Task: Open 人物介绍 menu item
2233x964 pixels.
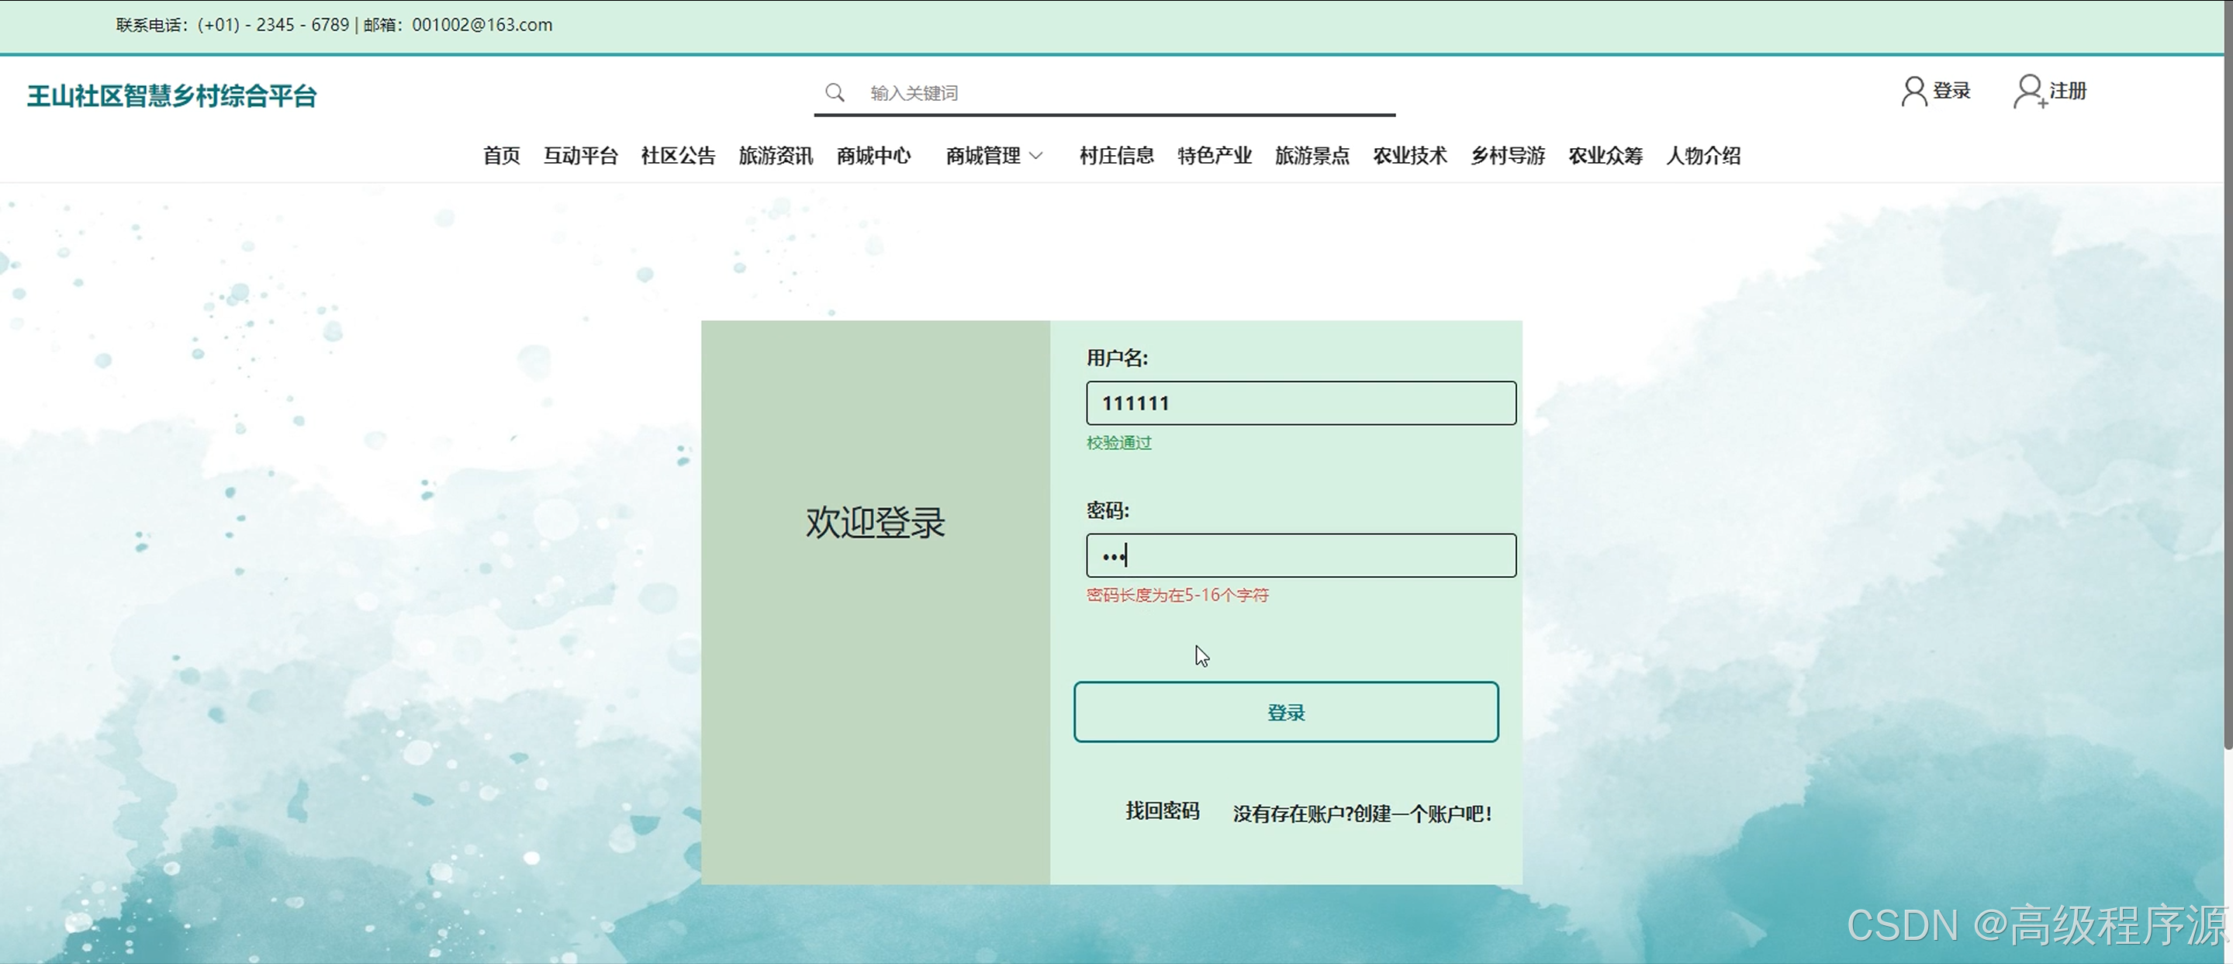Action: [1703, 156]
